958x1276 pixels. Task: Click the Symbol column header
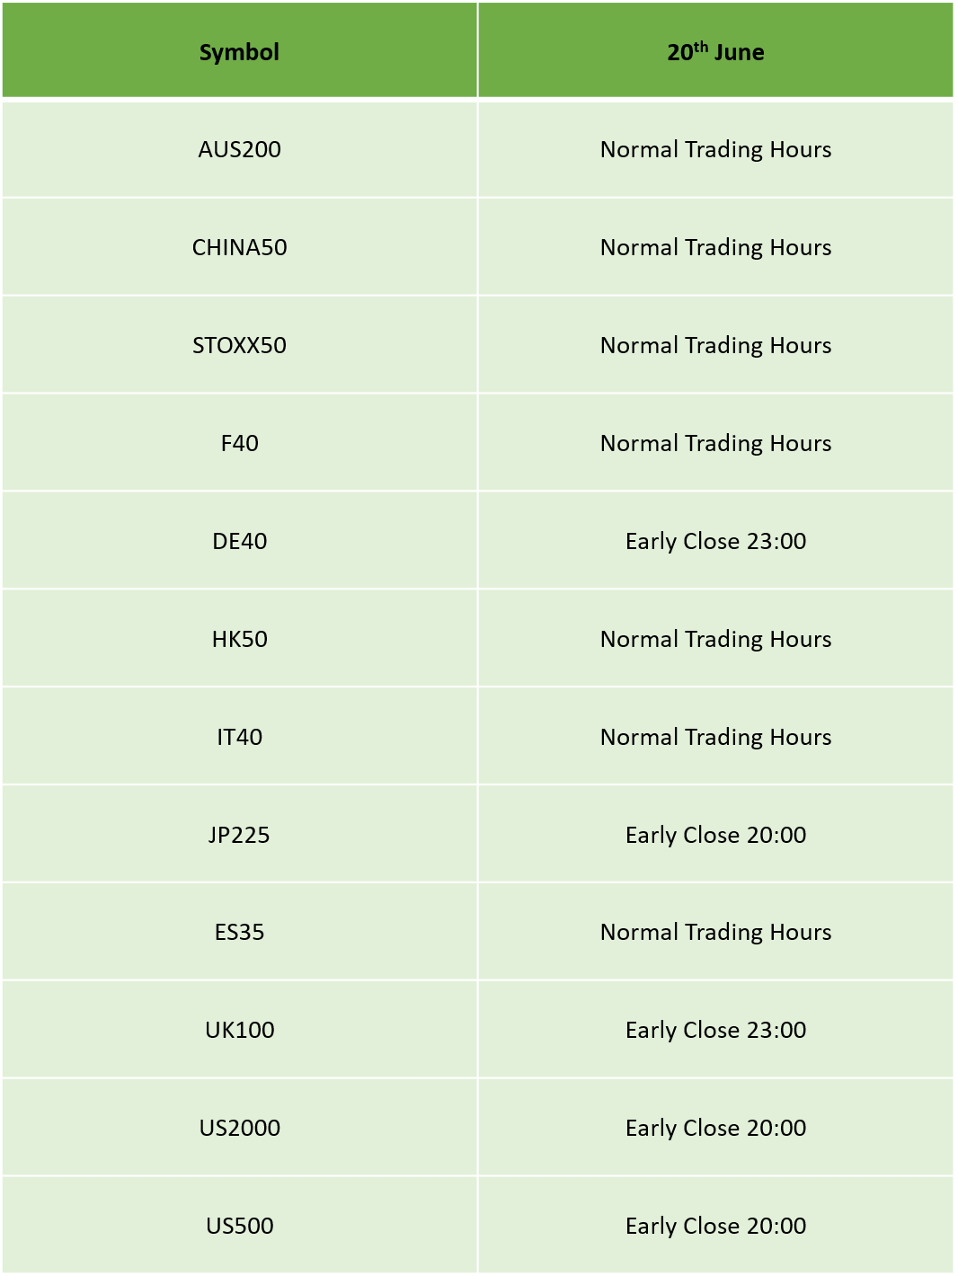click(x=239, y=50)
